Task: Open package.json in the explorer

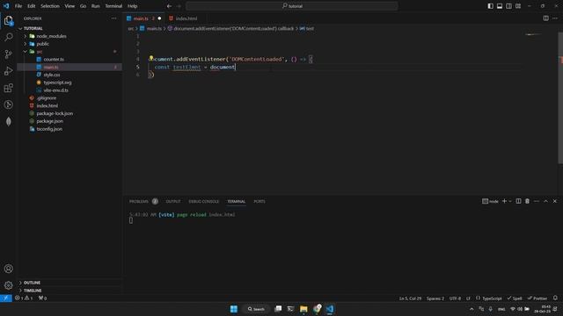Action: (49, 121)
